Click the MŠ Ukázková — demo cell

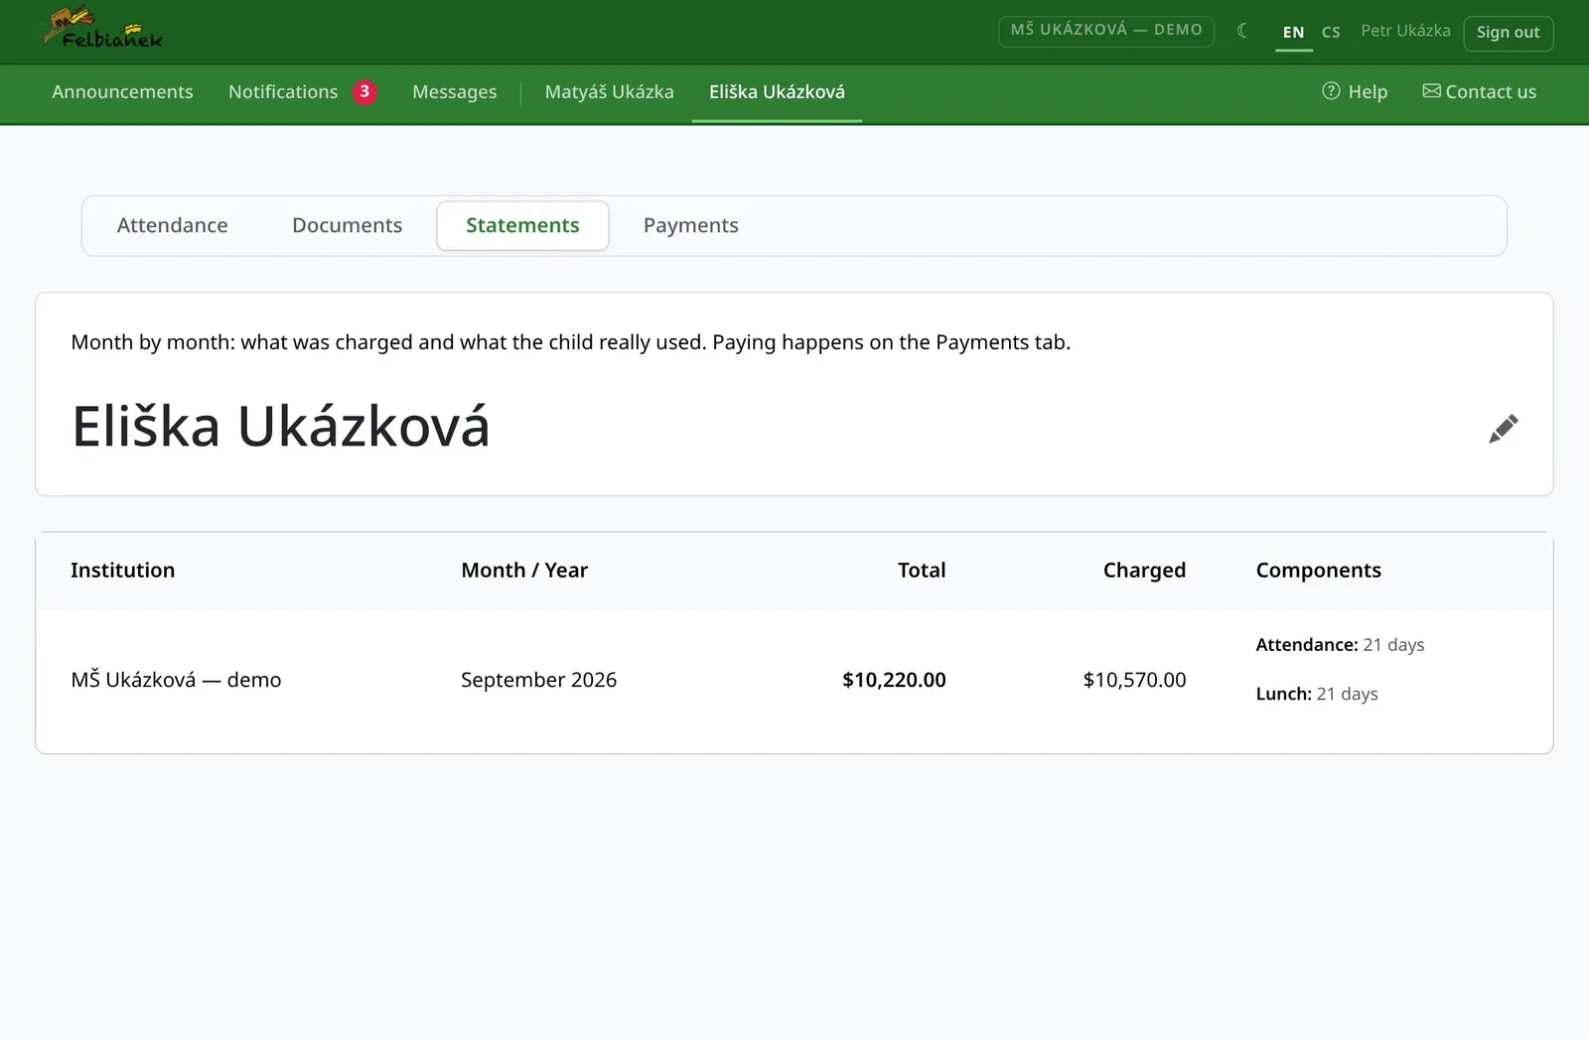pyautogui.click(x=176, y=680)
